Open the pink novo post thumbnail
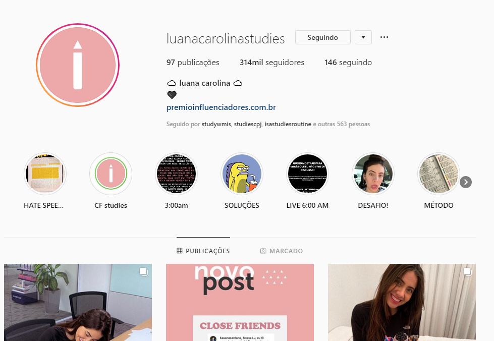Image resolution: width=494 pixels, height=341 pixels. click(x=240, y=302)
